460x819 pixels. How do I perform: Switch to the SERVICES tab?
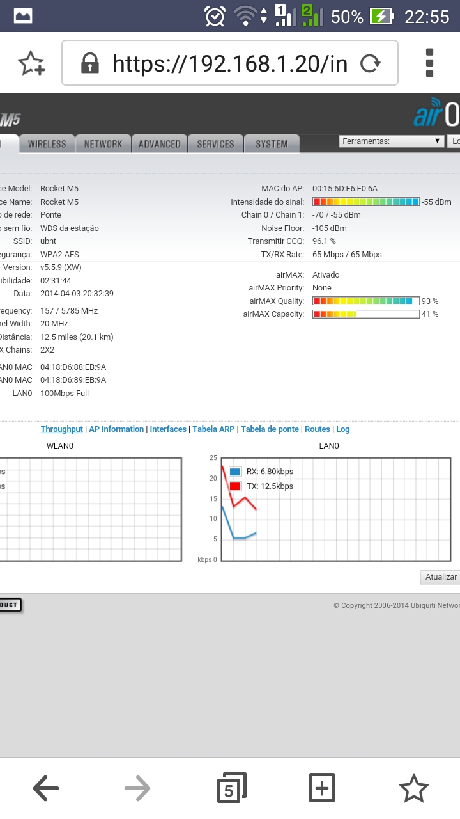(215, 144)
